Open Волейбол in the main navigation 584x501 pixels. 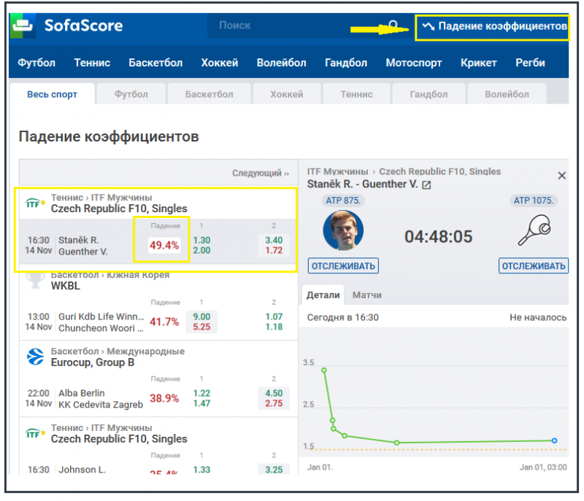[281, 63]
